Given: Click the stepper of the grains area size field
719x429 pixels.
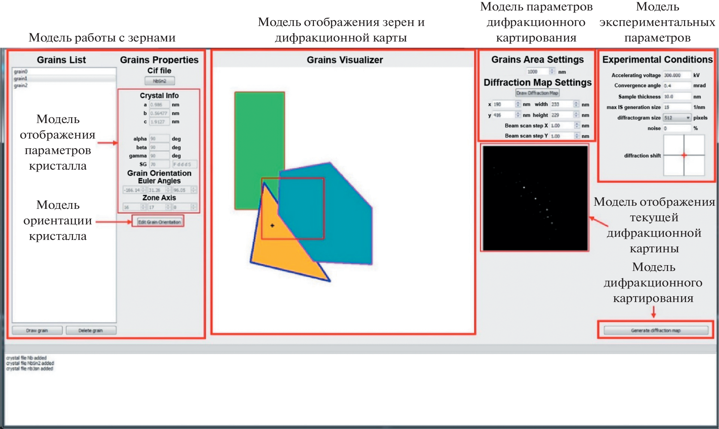Looking at the screenshot, I should click(552, 71).
